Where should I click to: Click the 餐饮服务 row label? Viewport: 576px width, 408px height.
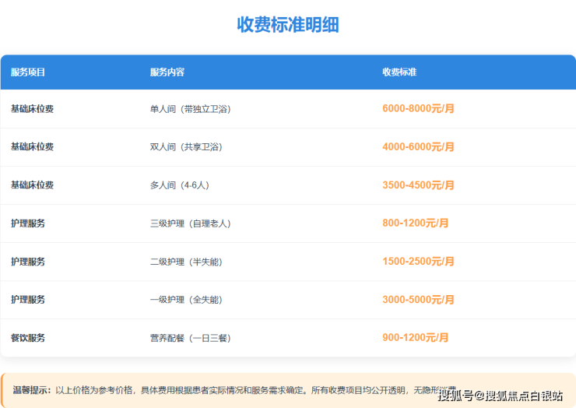(28, 338)
